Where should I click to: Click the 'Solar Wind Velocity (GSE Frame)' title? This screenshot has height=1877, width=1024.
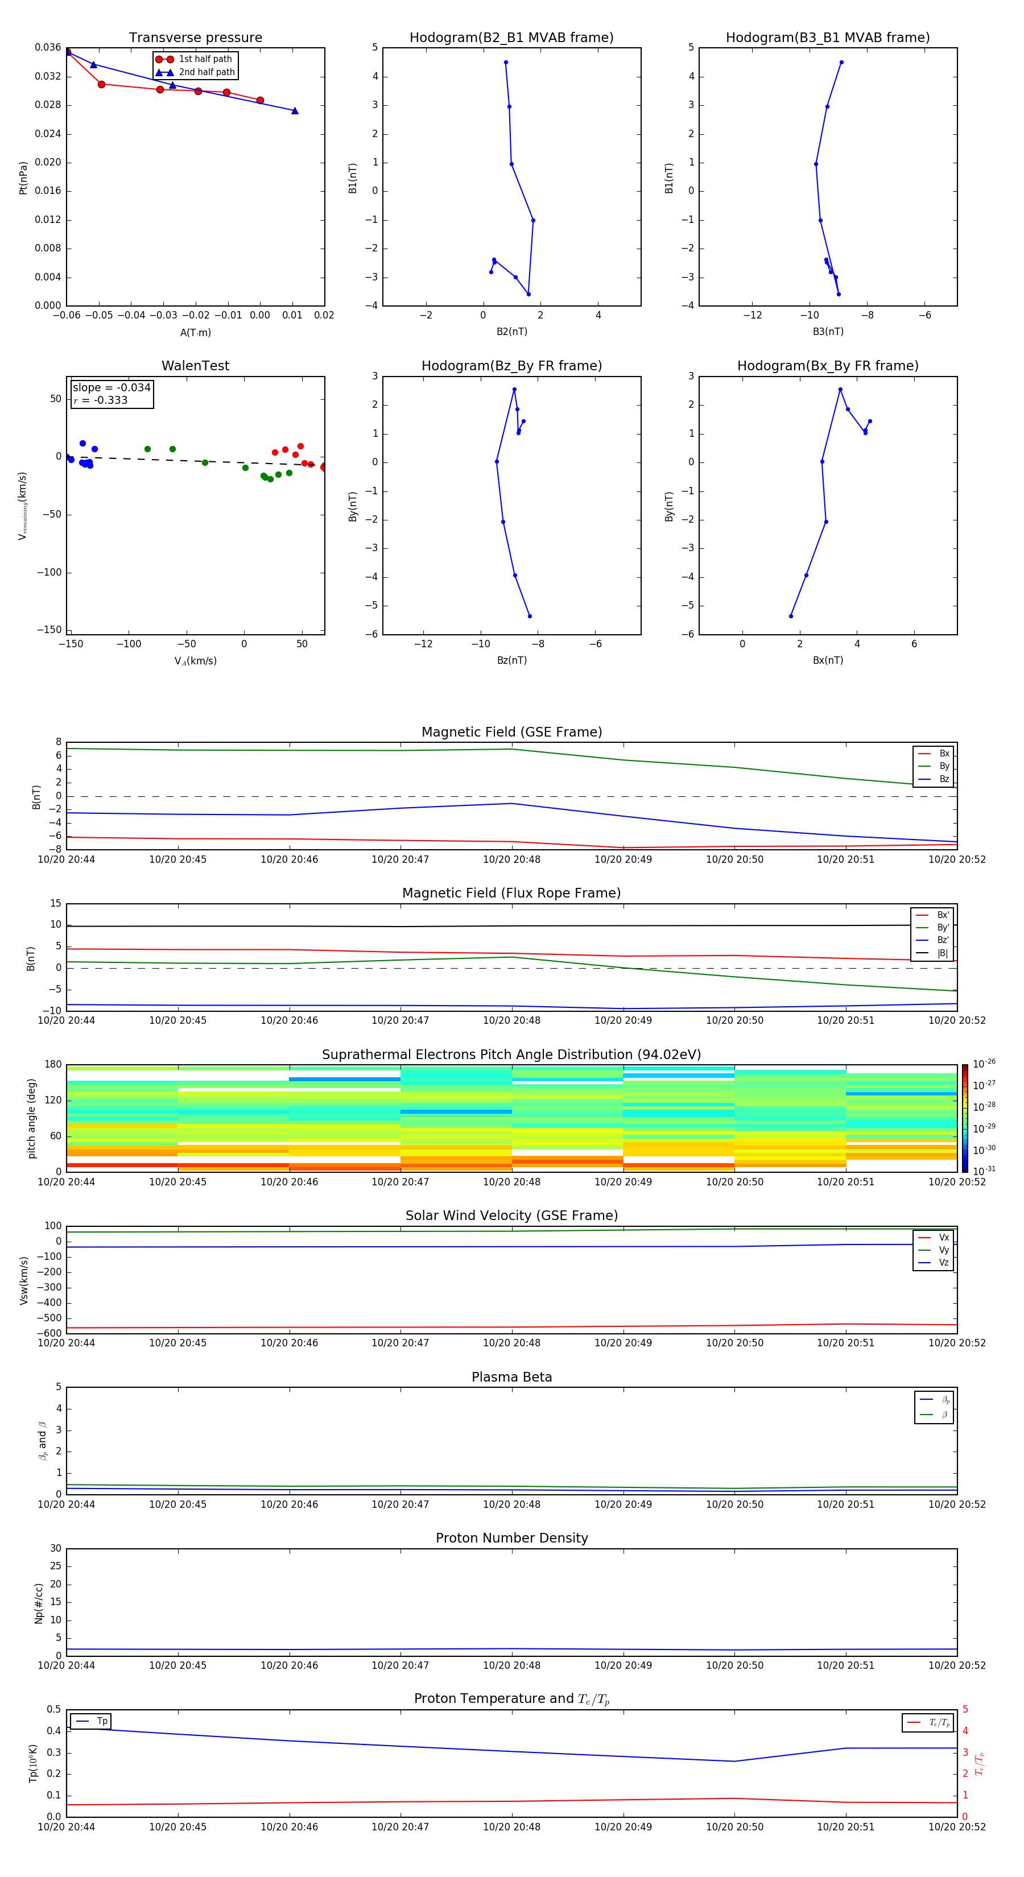(511, 1215)
